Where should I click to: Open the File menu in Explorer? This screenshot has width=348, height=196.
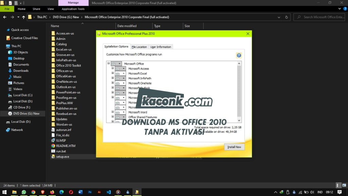pos(7,9)
